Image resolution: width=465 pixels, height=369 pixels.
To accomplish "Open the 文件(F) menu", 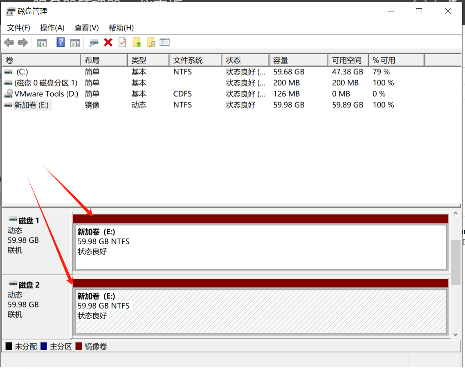I will click(18, 28).
